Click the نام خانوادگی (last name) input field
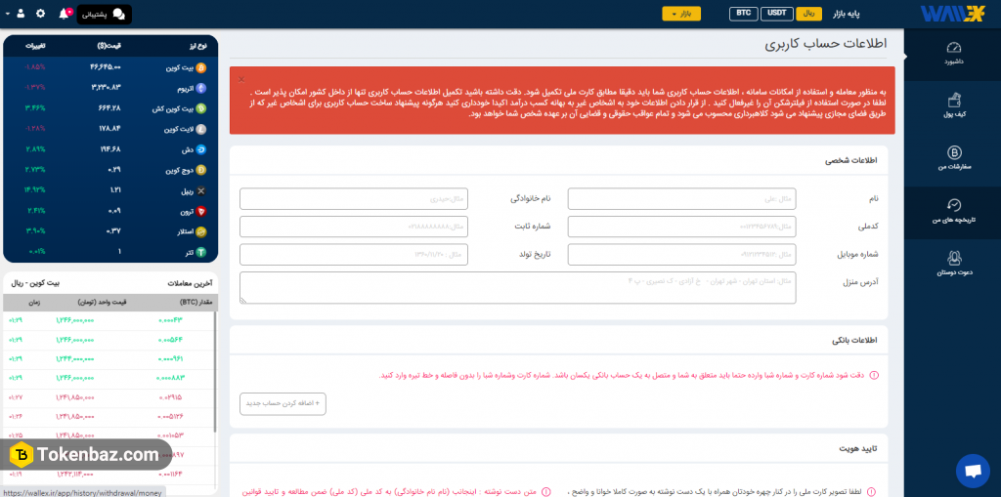The width and height of the screenshot is (1001, 497). point(354,198)
